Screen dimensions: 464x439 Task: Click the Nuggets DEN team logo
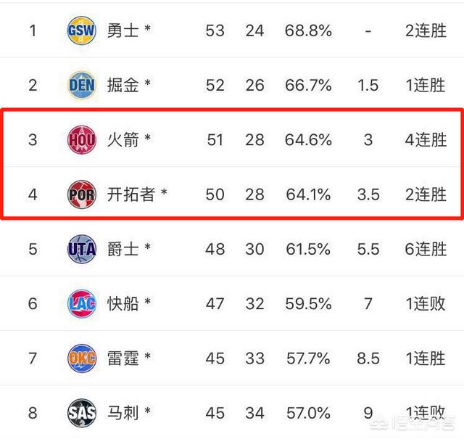click(x=81, y=85)
